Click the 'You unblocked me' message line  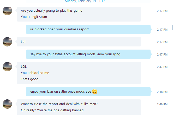pyautogui.click(x=35, y=73)
